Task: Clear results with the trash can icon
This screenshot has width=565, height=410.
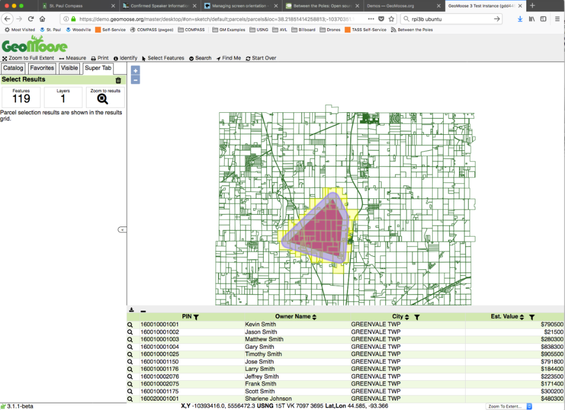Action: 118,80
